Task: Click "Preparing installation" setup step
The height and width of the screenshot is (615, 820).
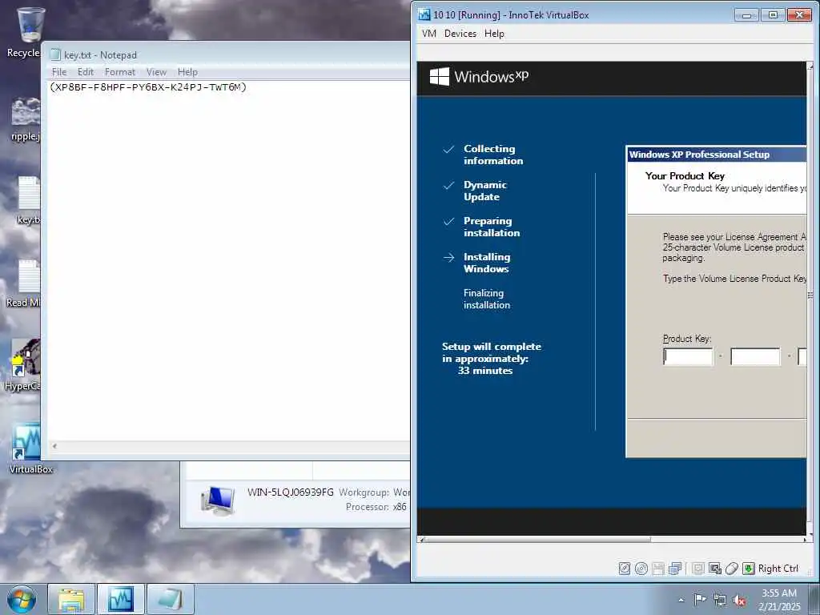Action: [492, 227]
